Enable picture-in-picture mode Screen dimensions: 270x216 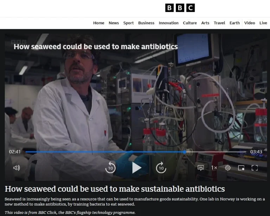tap(241, 168)
